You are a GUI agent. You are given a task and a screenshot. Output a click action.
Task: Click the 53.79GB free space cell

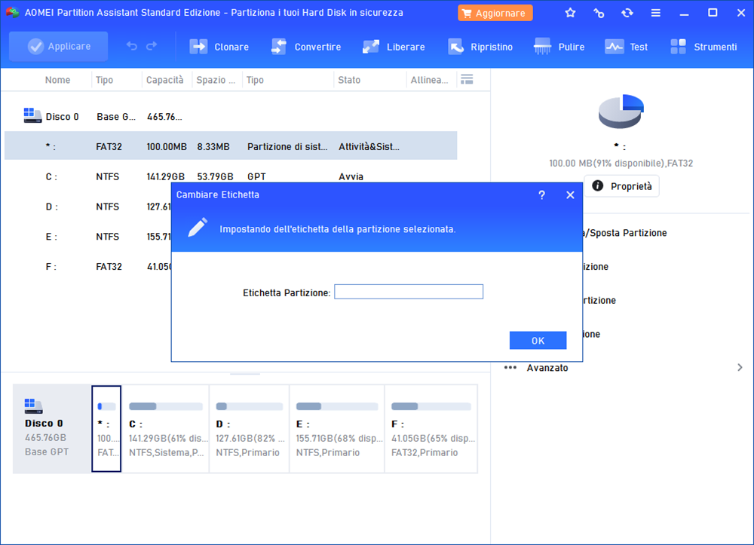click(215, 177)
